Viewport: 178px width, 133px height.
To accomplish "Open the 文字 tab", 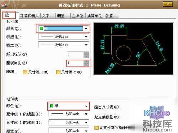I will [x=48, y=16].
